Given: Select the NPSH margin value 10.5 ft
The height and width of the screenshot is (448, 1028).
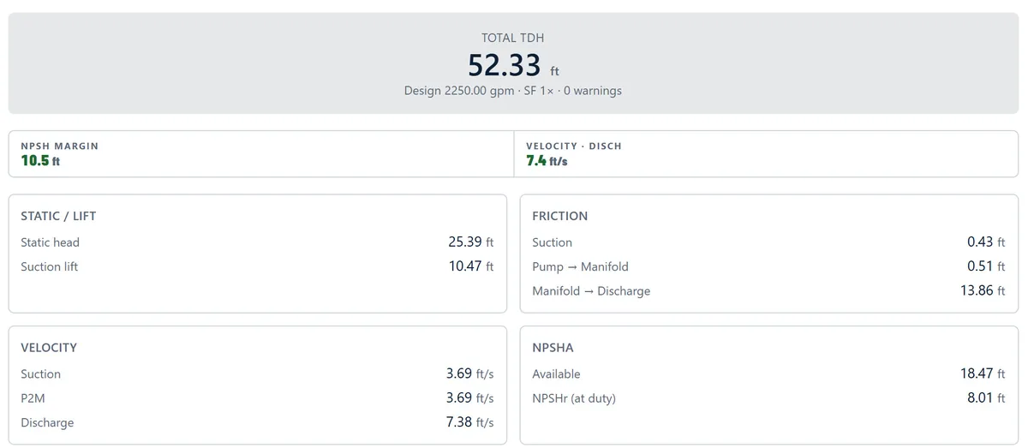Looking at the screenshot, I should (x=40, y=160).
